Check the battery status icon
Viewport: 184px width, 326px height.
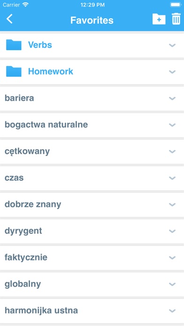[176, 5]
